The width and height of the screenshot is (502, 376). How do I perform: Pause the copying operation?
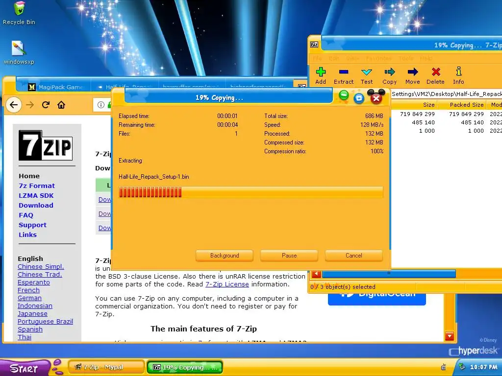pos(289,256)
